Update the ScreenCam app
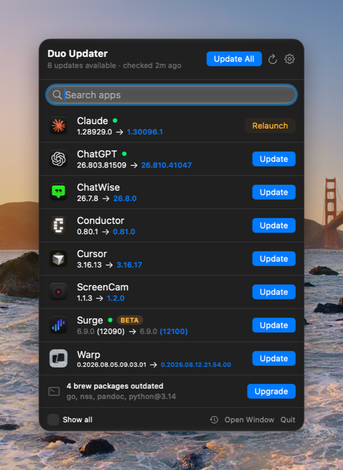 click(x=274, y=292)
